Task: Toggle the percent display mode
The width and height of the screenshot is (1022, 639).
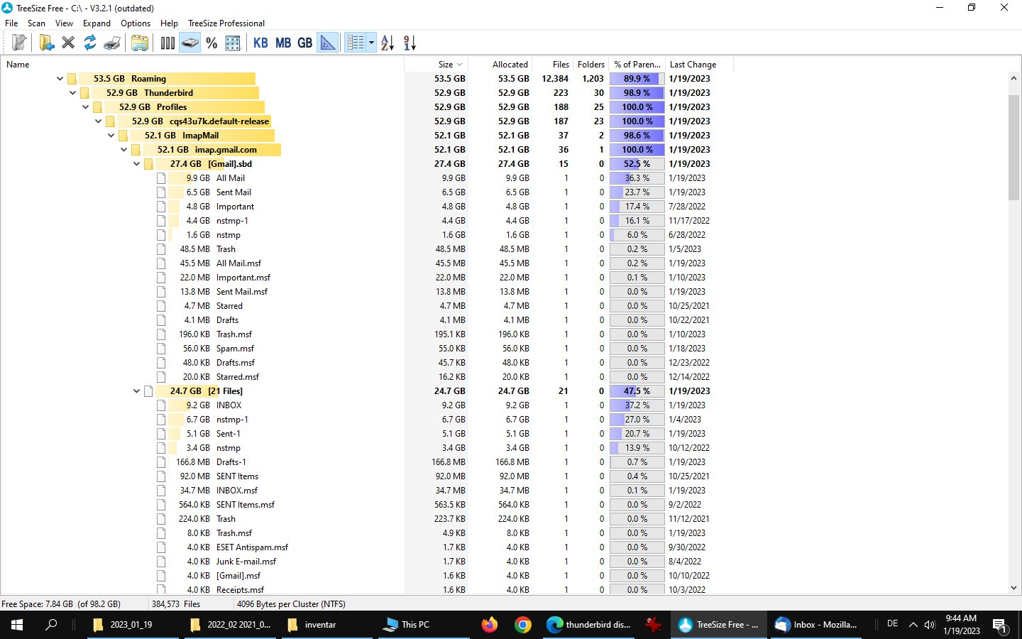Action: pyautogui.click(x=211, y=43)
